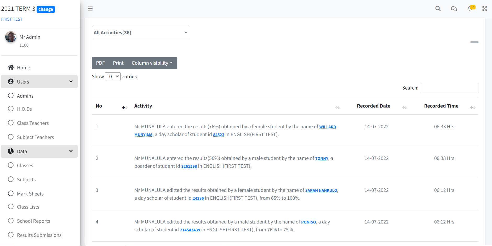
Task: Click the change term button
Action: [x=45, y=9]
